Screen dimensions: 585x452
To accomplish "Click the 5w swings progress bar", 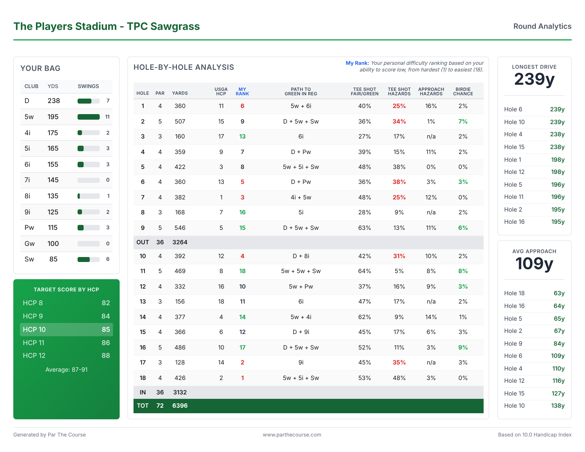I will point(88,117).
